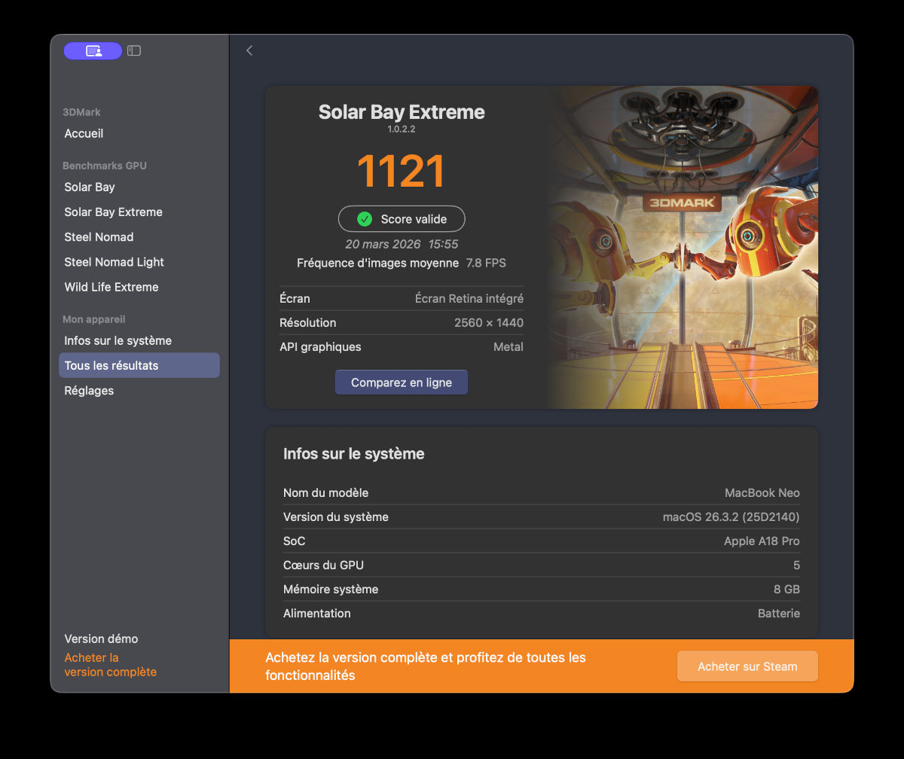Viewport: 904px width, 759px height.
Task: Click the green Score valide checkmark icon
Action: coord(365,219)
